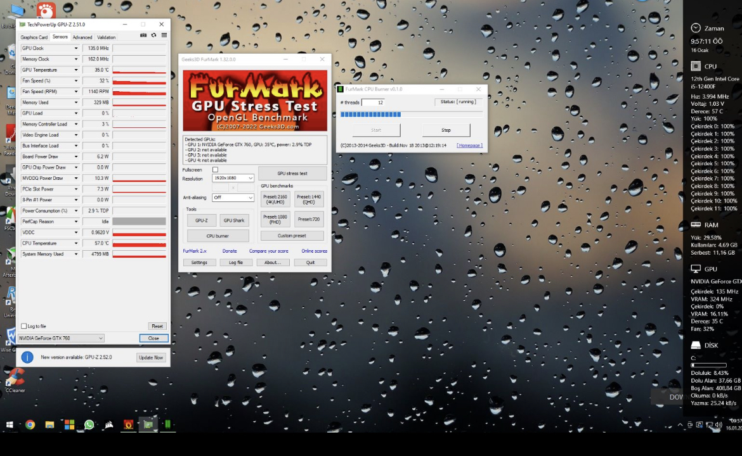Click the GPU stress test button
The width and height of the screenshot is (742, 456).
point(292,174)
